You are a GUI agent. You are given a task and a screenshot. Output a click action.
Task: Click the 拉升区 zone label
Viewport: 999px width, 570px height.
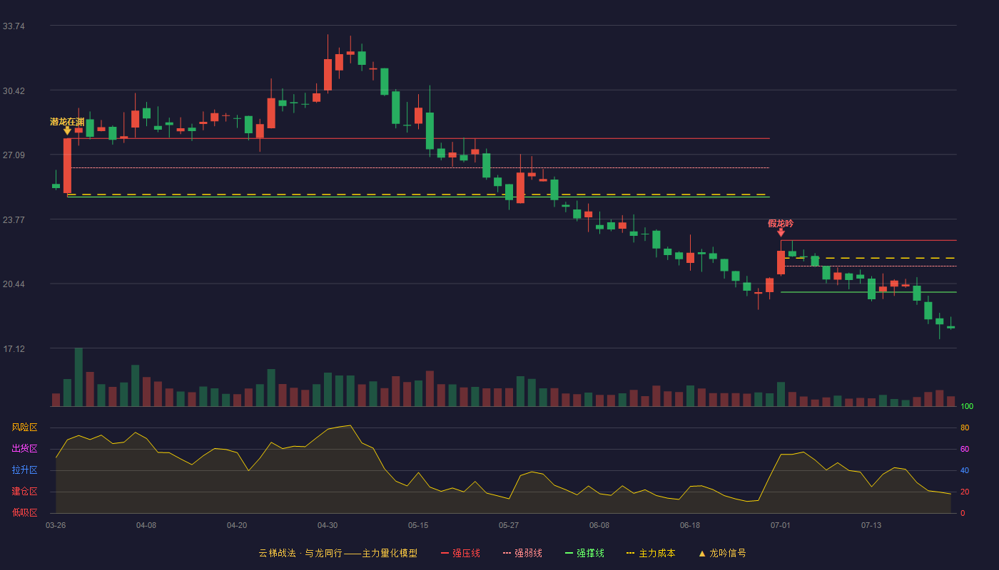pyautogui.click(x=24, y=470)
